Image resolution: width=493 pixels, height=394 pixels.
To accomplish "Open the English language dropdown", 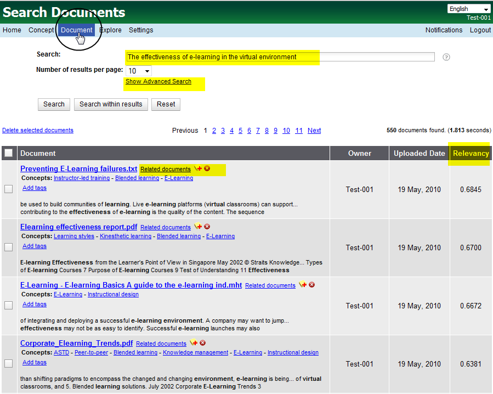I will click(469, 9).
